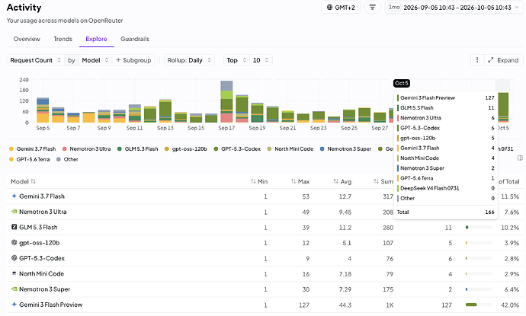Toggle the Other legend entry

click(67, 159)
